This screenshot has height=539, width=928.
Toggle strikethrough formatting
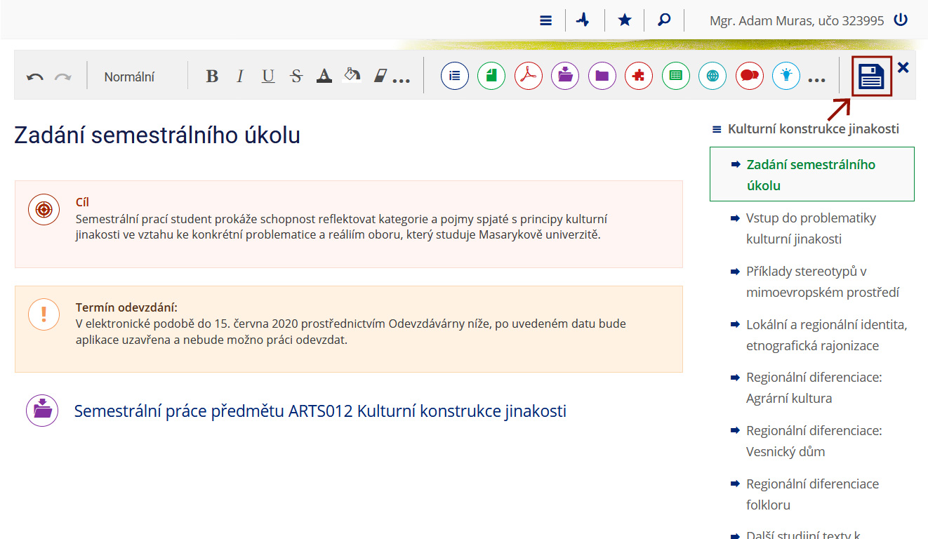(296, 76)
